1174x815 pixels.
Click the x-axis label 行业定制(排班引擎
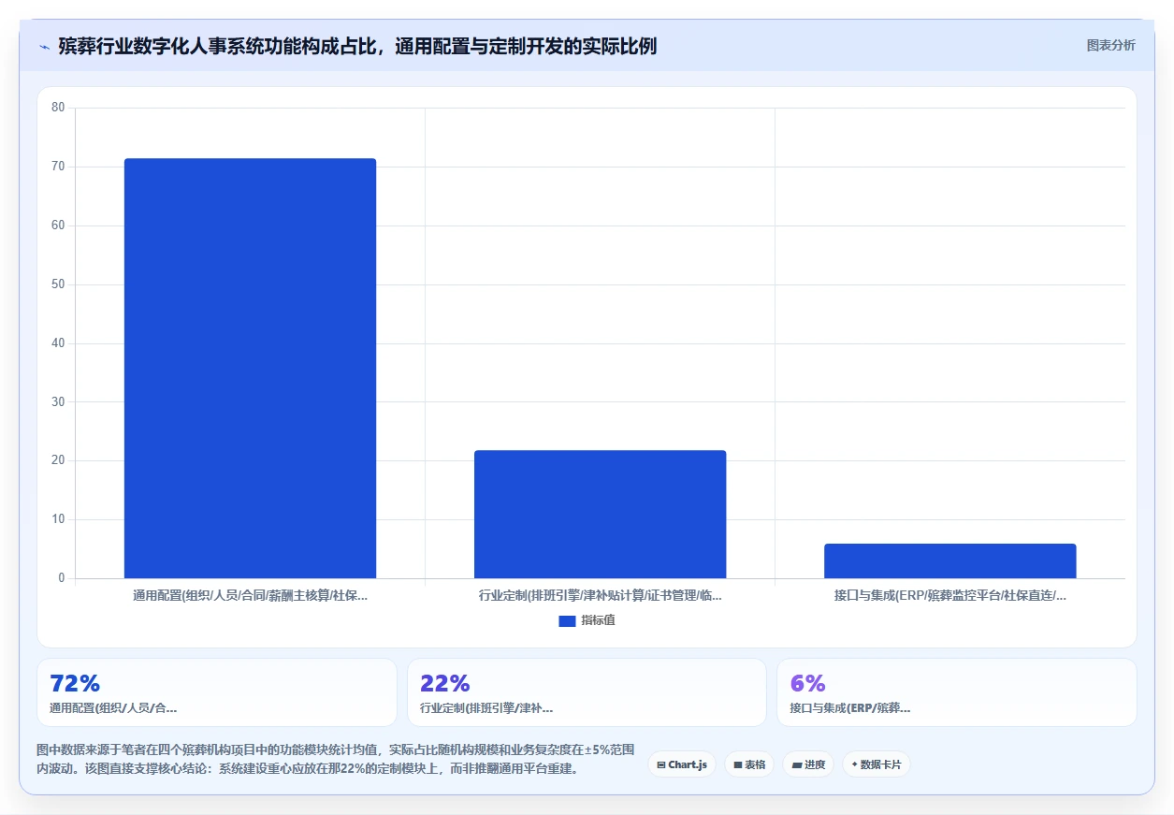click(600, 595)
